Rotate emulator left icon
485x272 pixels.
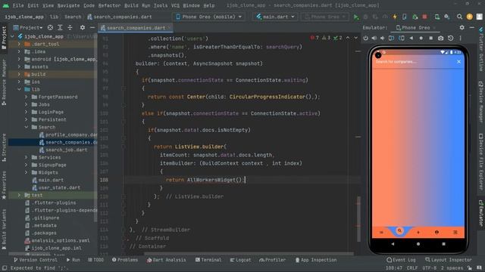pos(391,38)
